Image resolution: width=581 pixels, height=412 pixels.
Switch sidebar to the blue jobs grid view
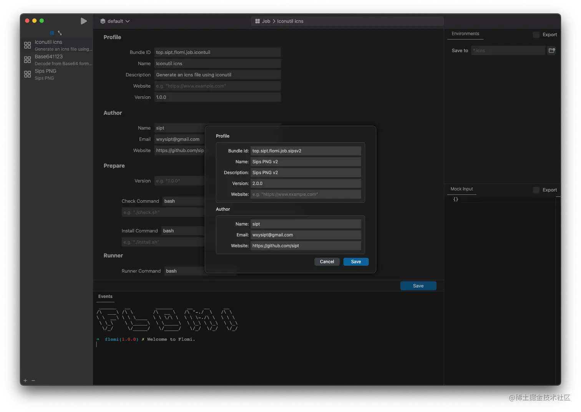52,33
